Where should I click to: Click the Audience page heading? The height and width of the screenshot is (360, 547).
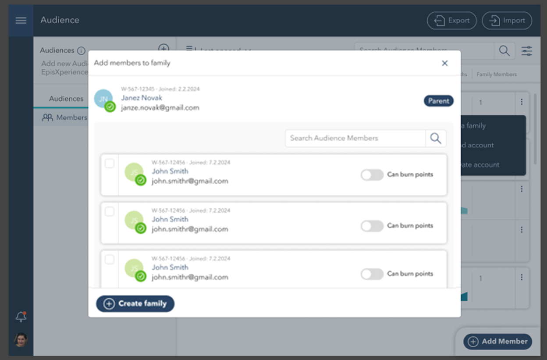pyautogui.click(x=60, y=20)
